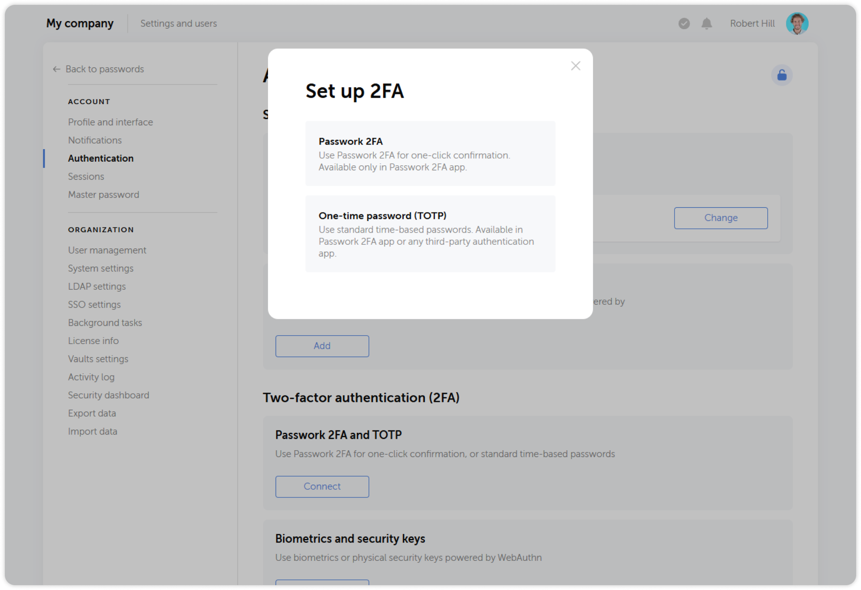Image resolution: width=861 pixels, height=590 pixels.
Task: Open Import data
Action: [92, 432]
